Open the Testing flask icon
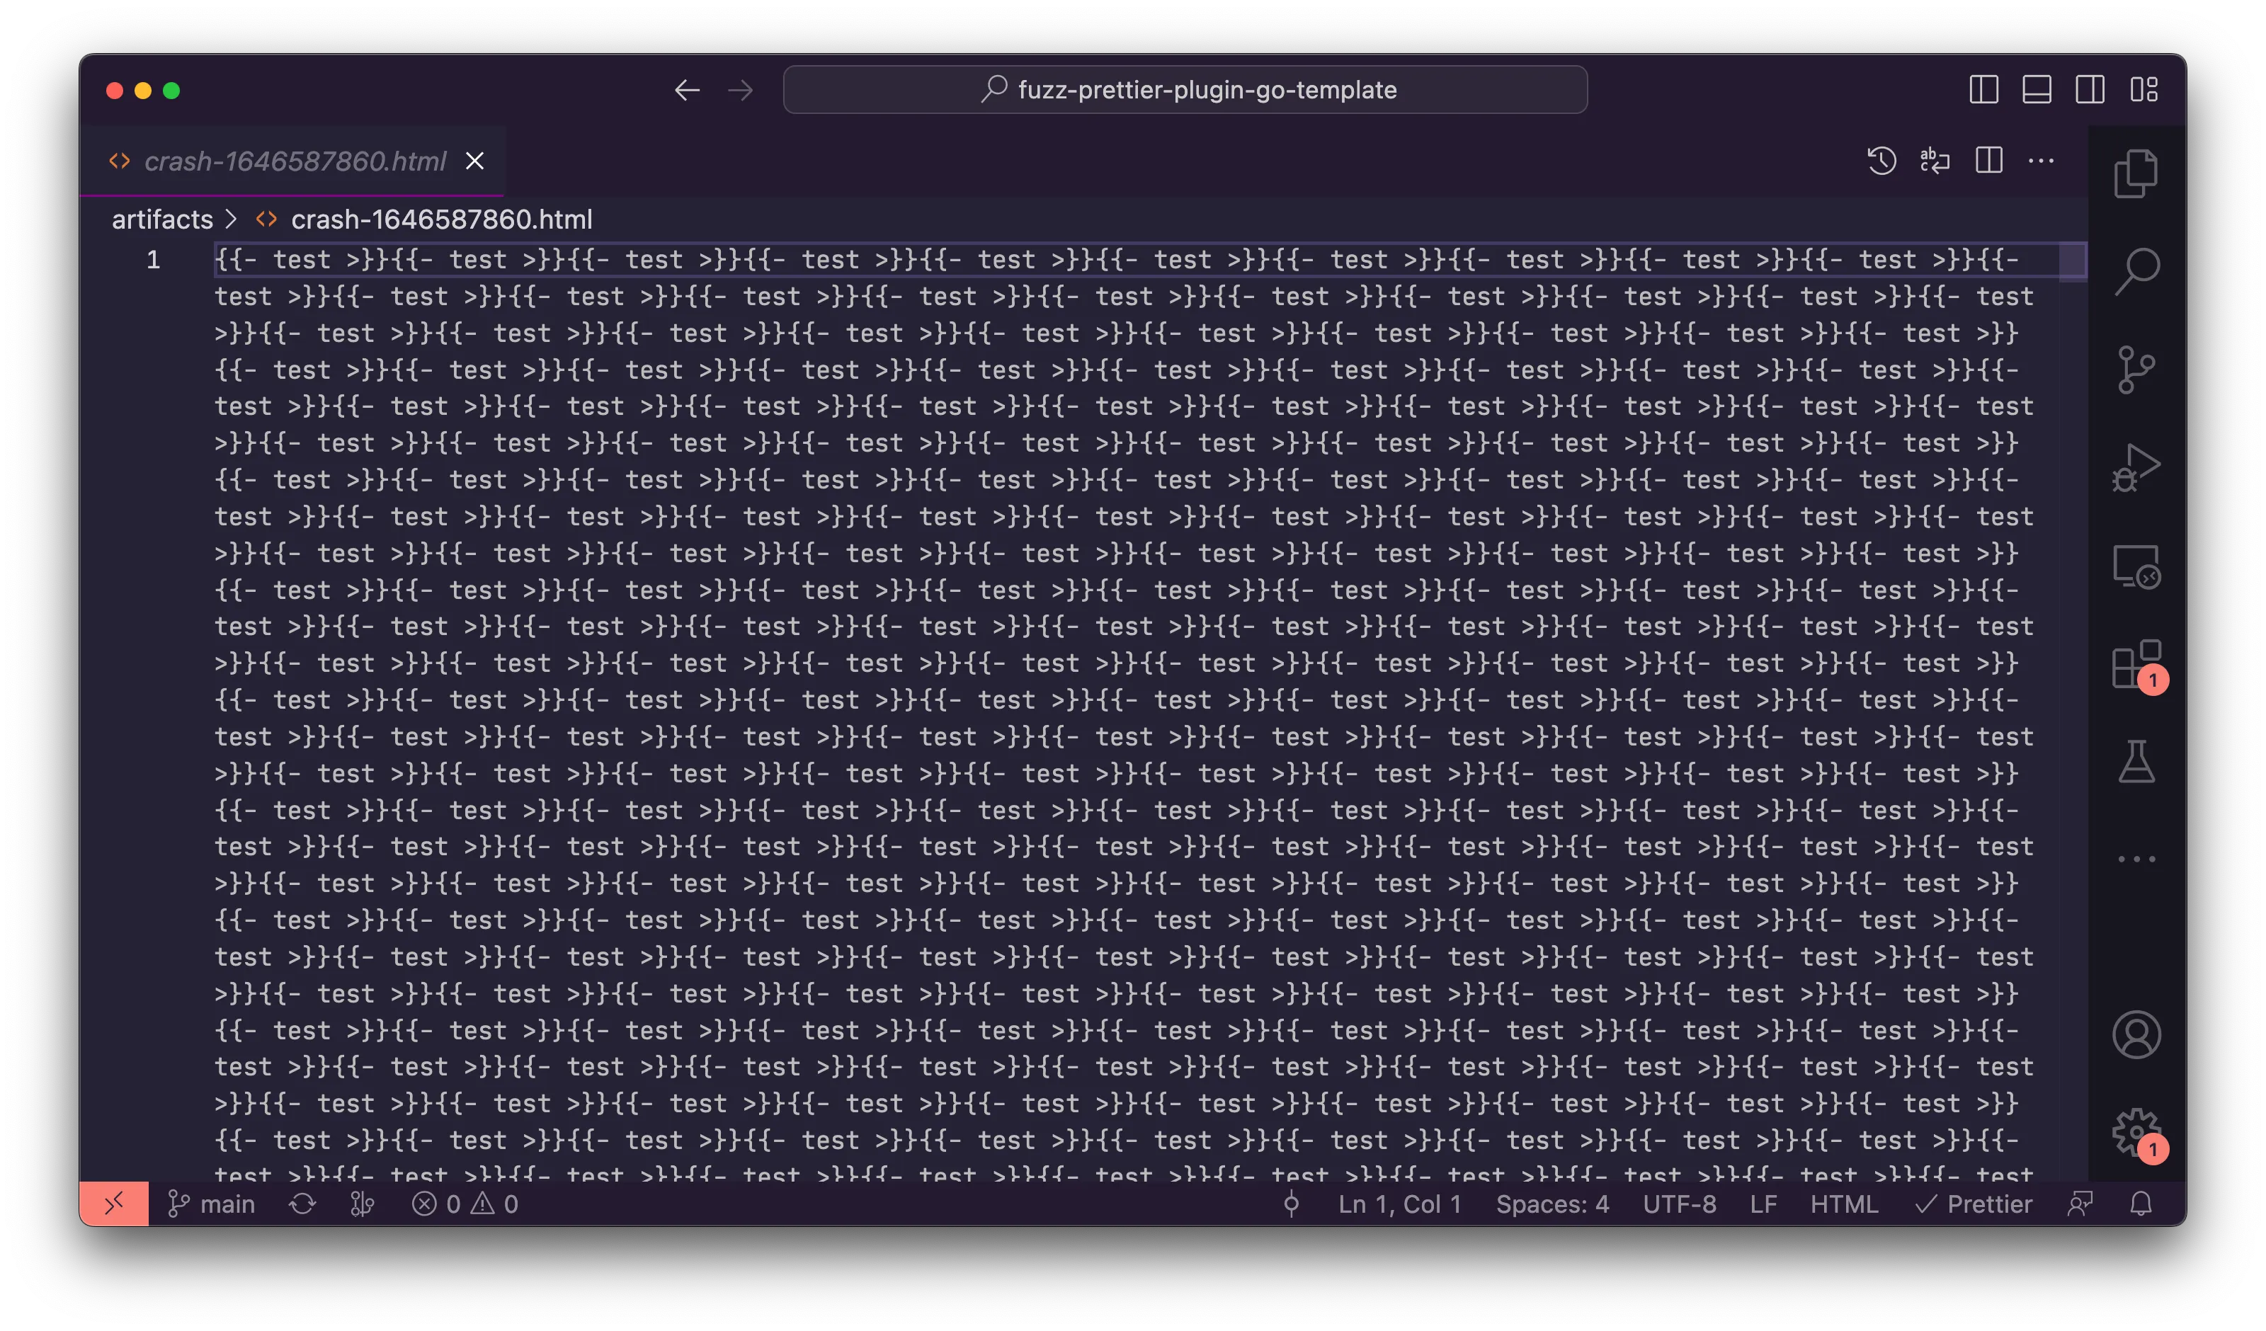The image size is (2266, 1331). pyautogui.click(x=2136, y=762)
